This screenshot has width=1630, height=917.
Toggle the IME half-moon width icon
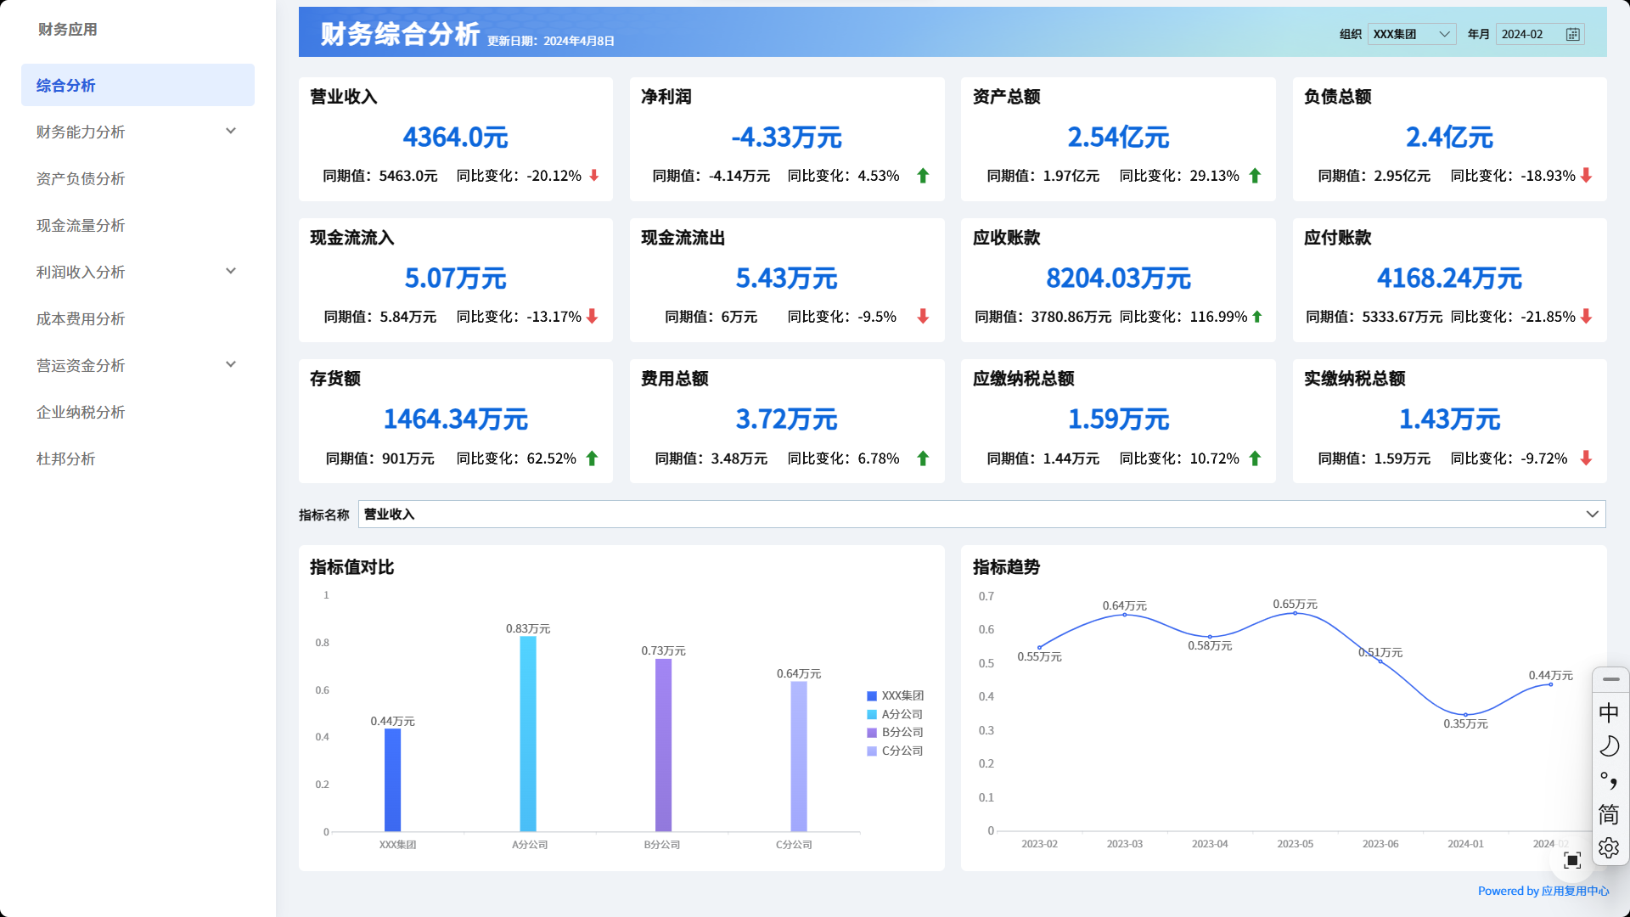pyautogui.click(x=1609, y=746)
